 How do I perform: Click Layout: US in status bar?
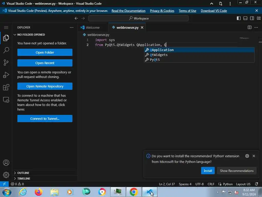[x=243, y=184]
